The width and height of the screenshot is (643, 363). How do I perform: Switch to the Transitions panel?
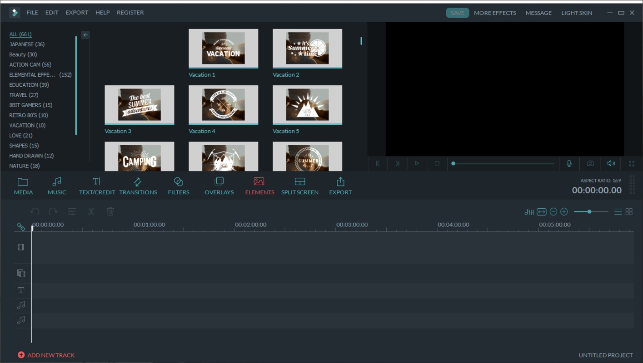click(138, 186)
